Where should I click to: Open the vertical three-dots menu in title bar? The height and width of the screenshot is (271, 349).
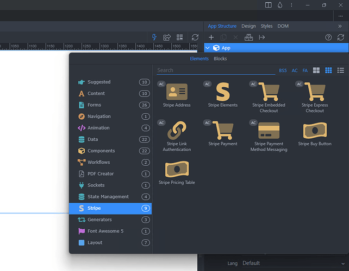(x=291, y=5)
